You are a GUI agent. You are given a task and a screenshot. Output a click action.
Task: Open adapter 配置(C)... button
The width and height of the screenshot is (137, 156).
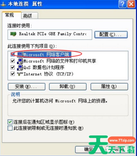(x=111, y=35)
